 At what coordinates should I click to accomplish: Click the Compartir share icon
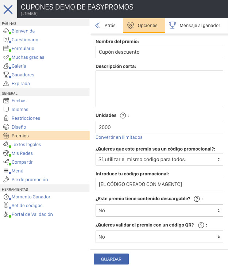tap(6, 162)
